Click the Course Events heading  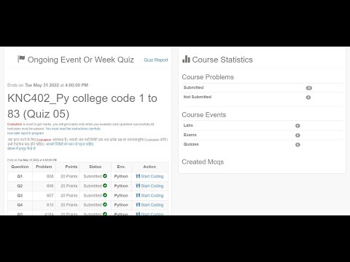tap(204, 115)
